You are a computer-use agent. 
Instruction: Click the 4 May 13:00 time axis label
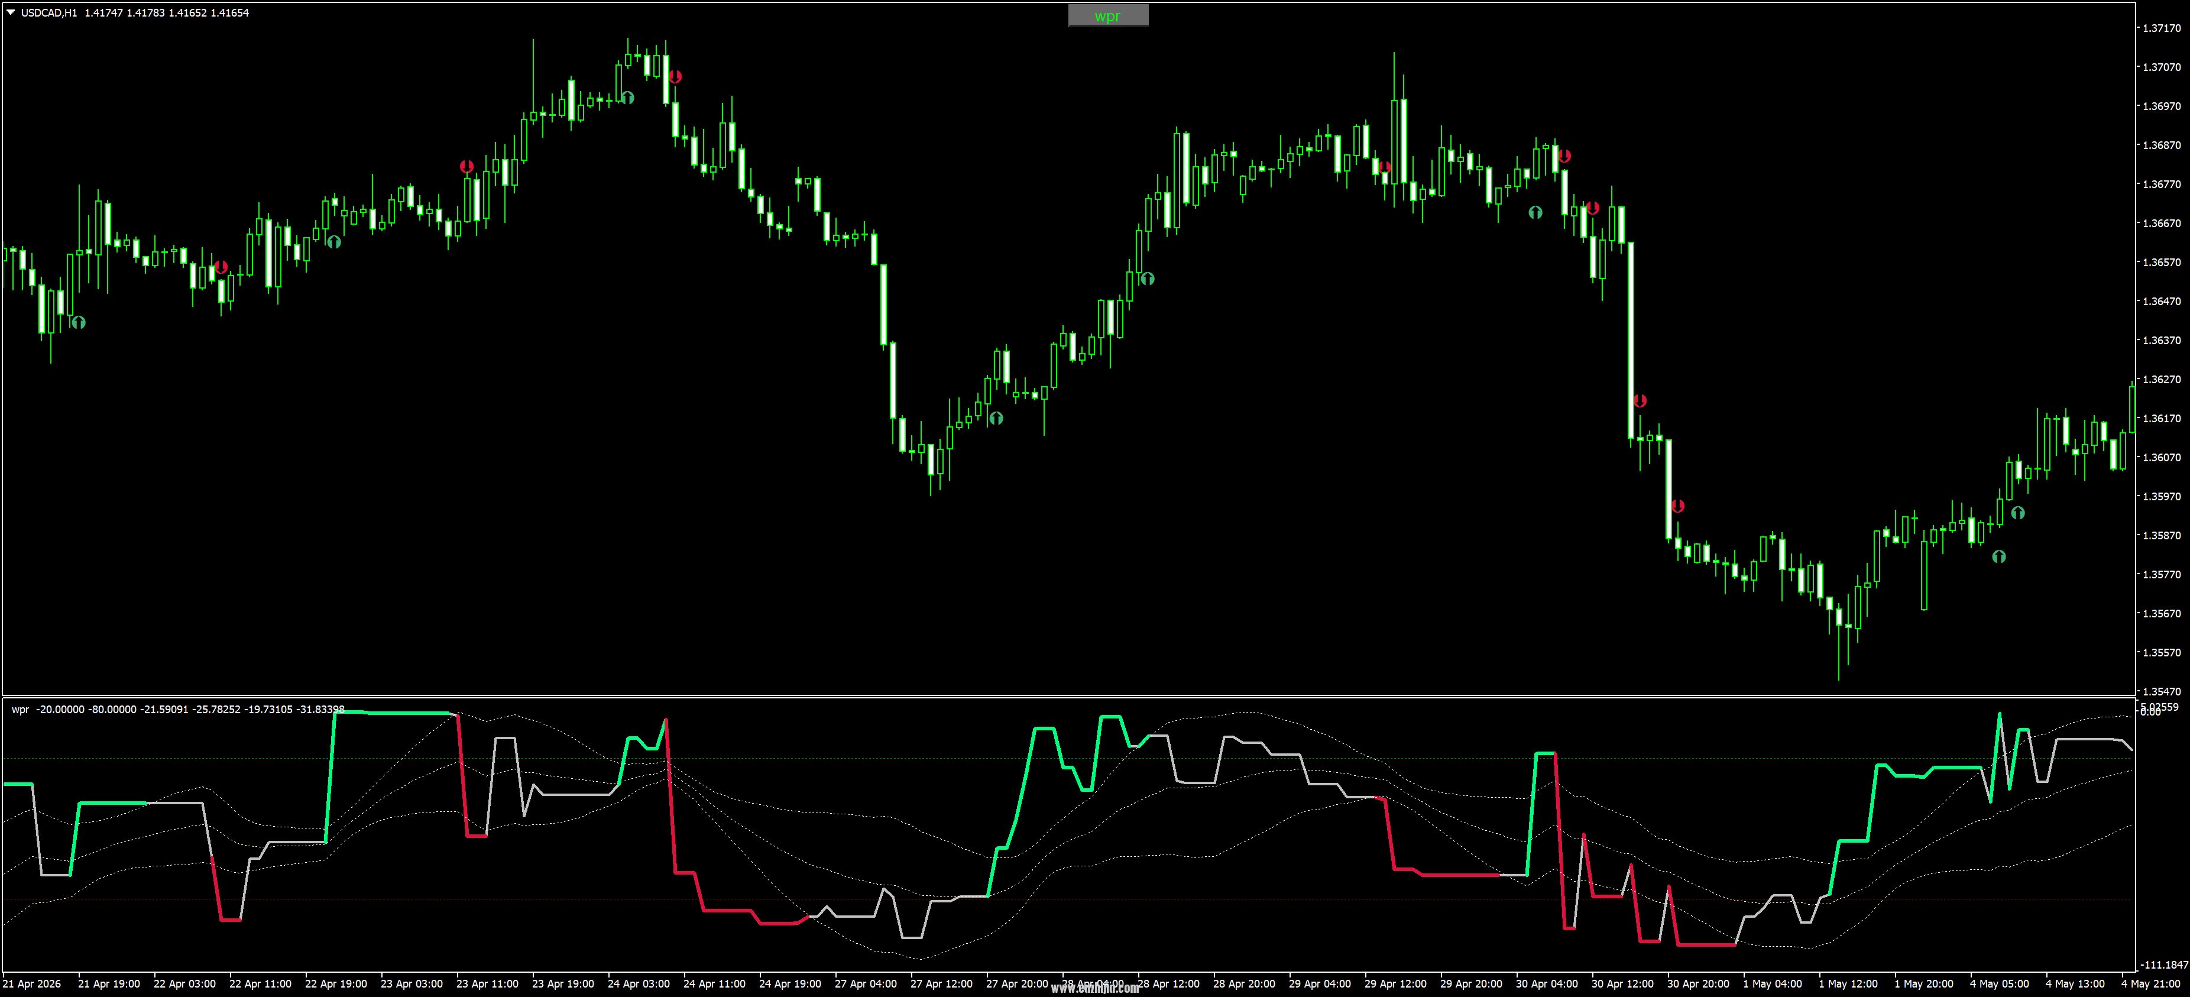click(x=2075, y=984)
